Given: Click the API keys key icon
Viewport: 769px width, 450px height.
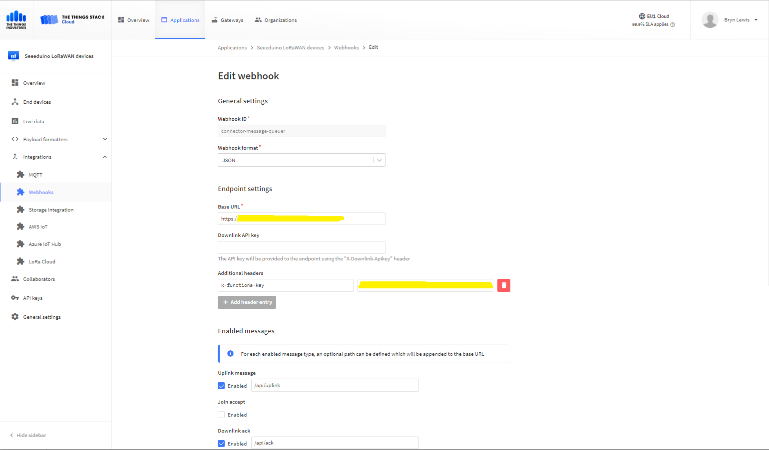Looking at the screenshot, I should [15, 298].
